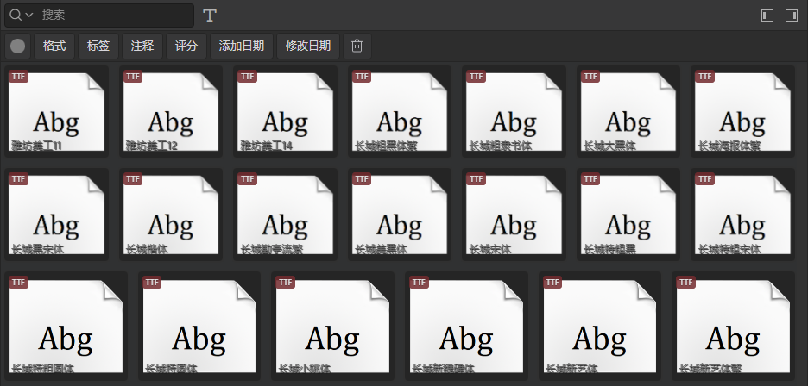The height and width of the screenshot is (386, 808).
Task: Select the 长城小姚体 font file
Action: pyautogui.click(x=332, y=326)
